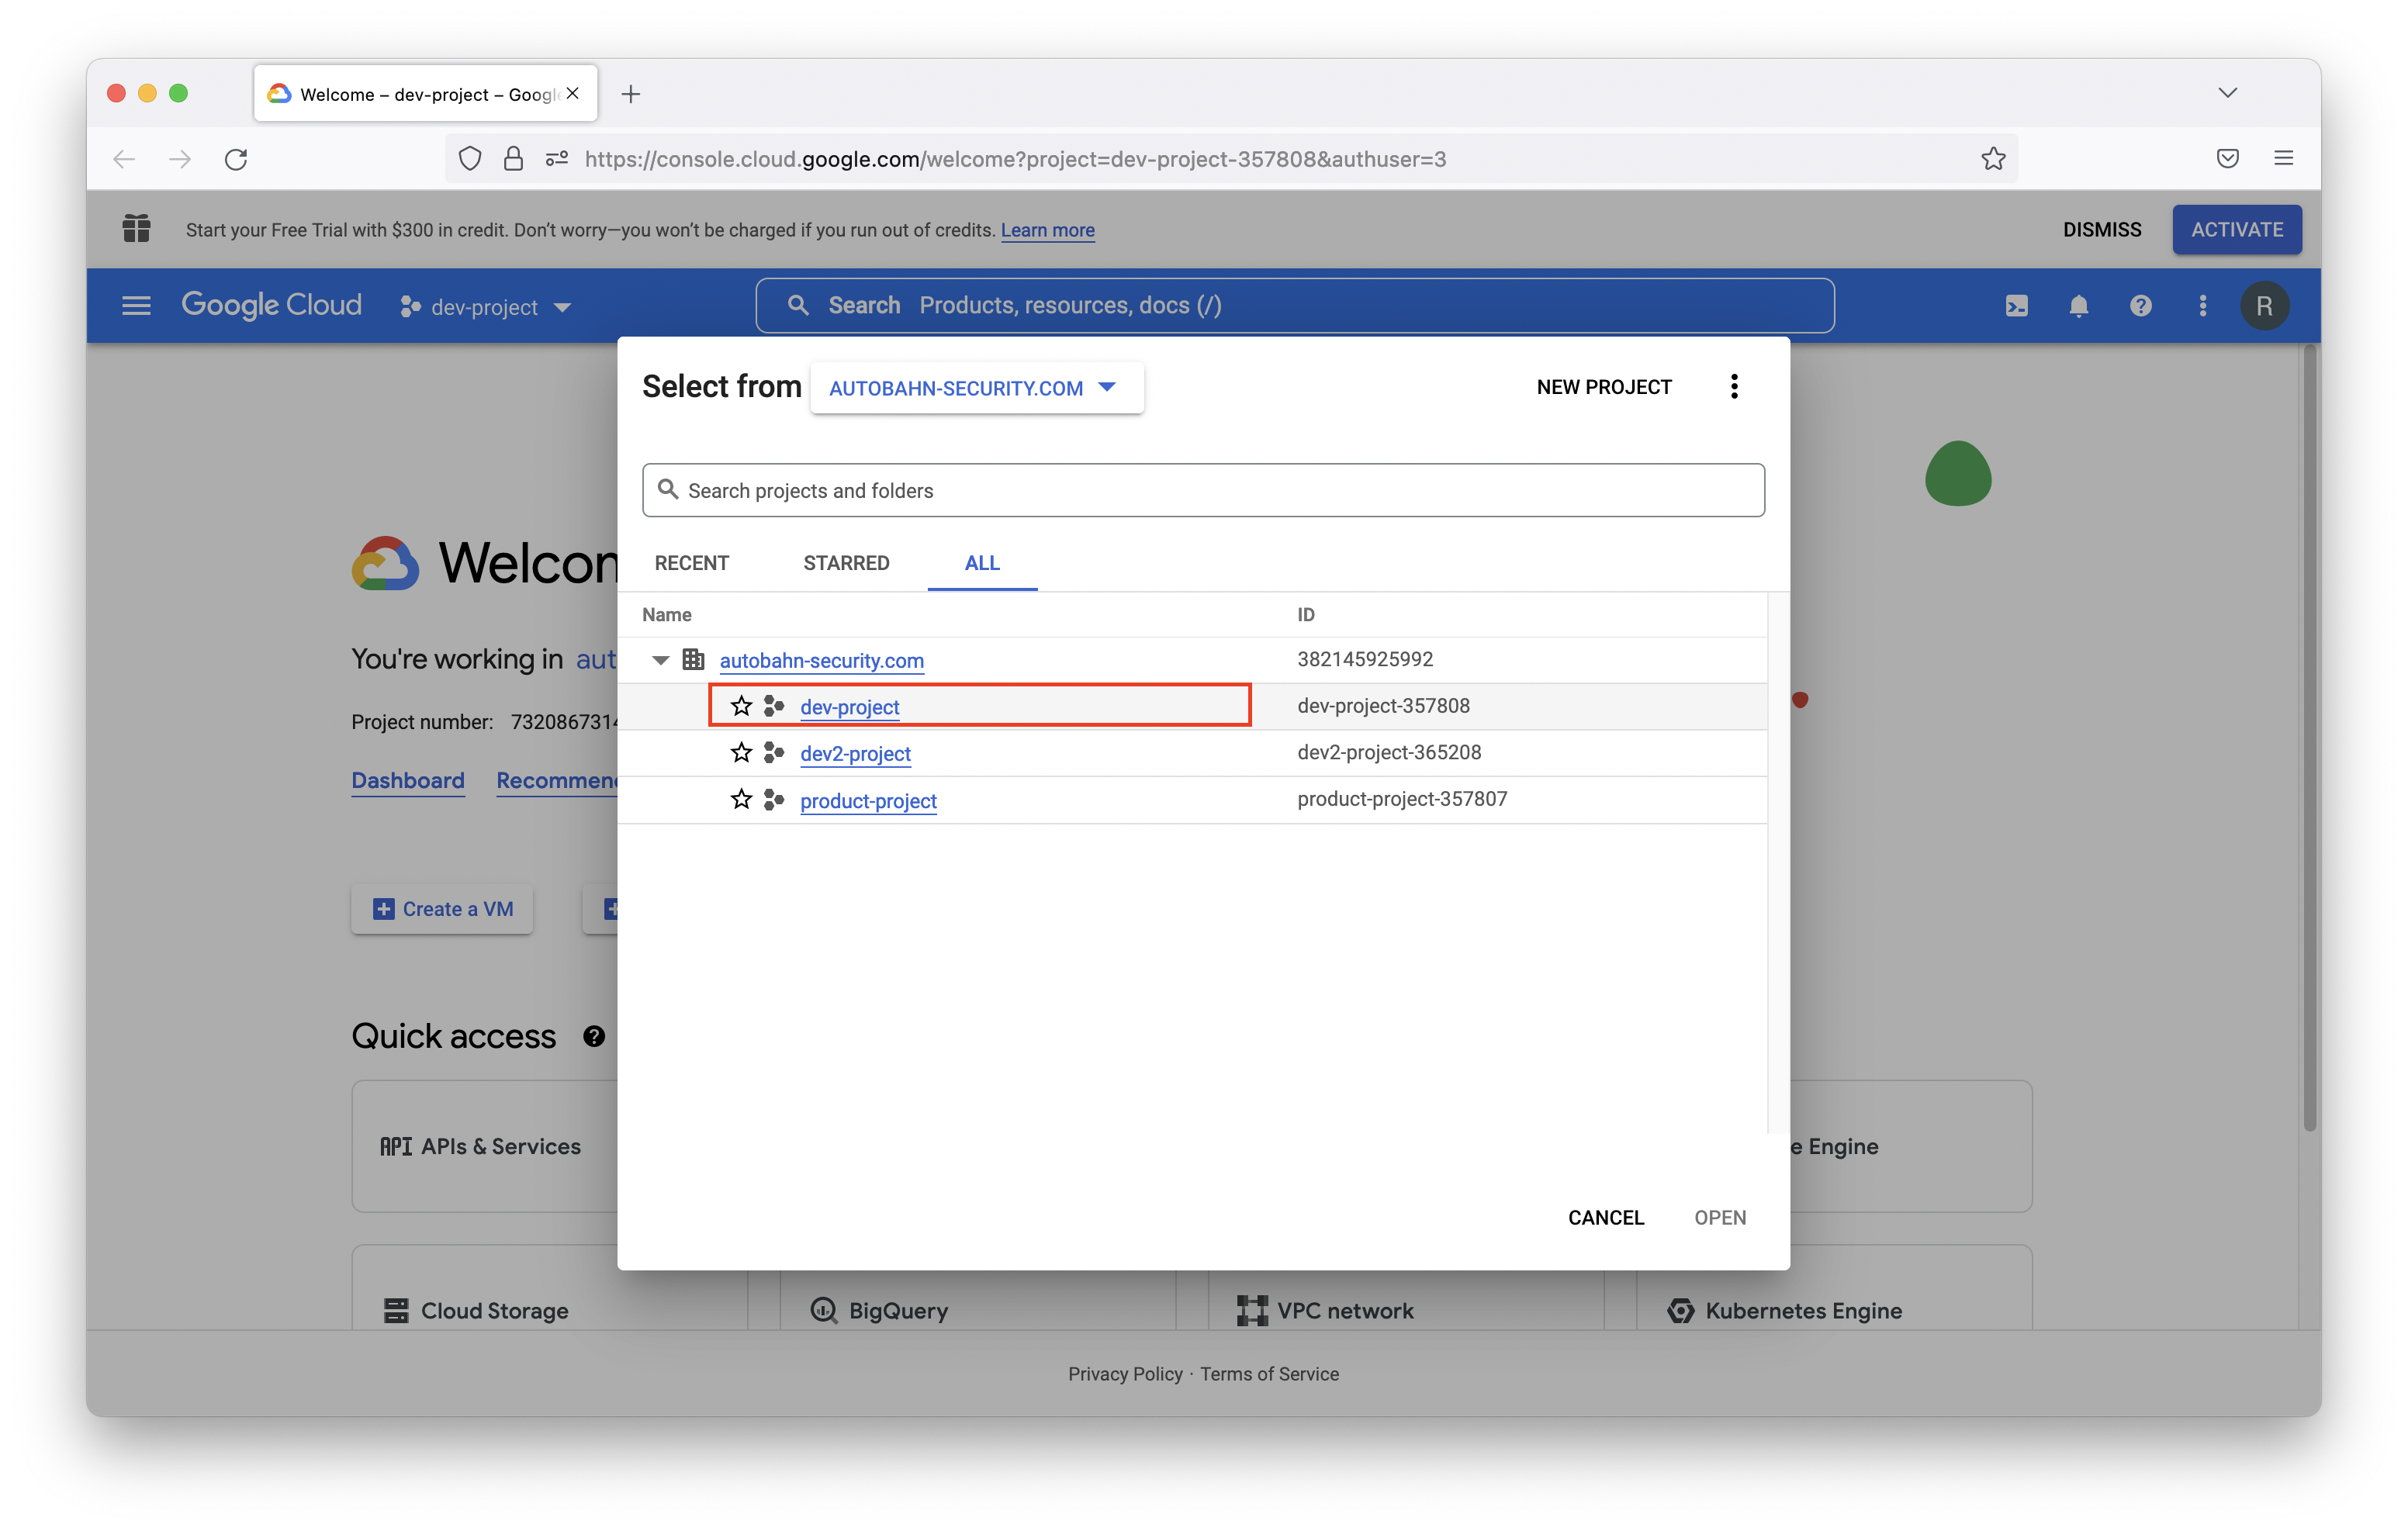Open the dialog's three-dot more options menu
This screenshot has height=1531, width=2408.
click(1734, 387)
